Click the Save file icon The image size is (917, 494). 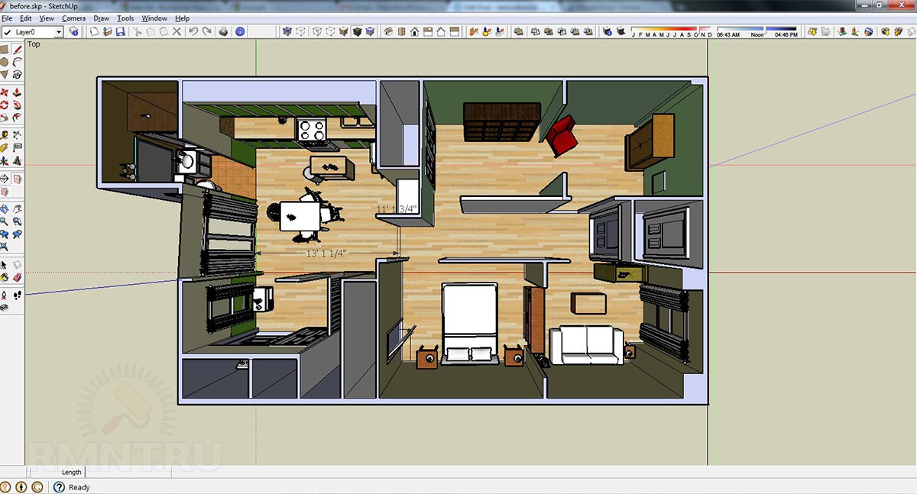click(x=120, y=32)
